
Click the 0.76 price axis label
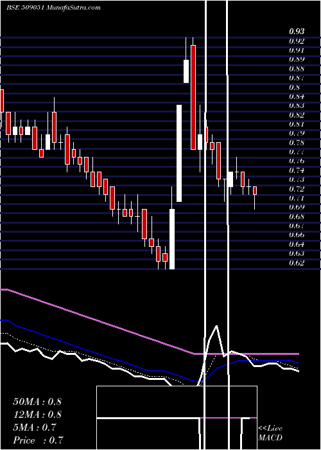click(297, 161)
